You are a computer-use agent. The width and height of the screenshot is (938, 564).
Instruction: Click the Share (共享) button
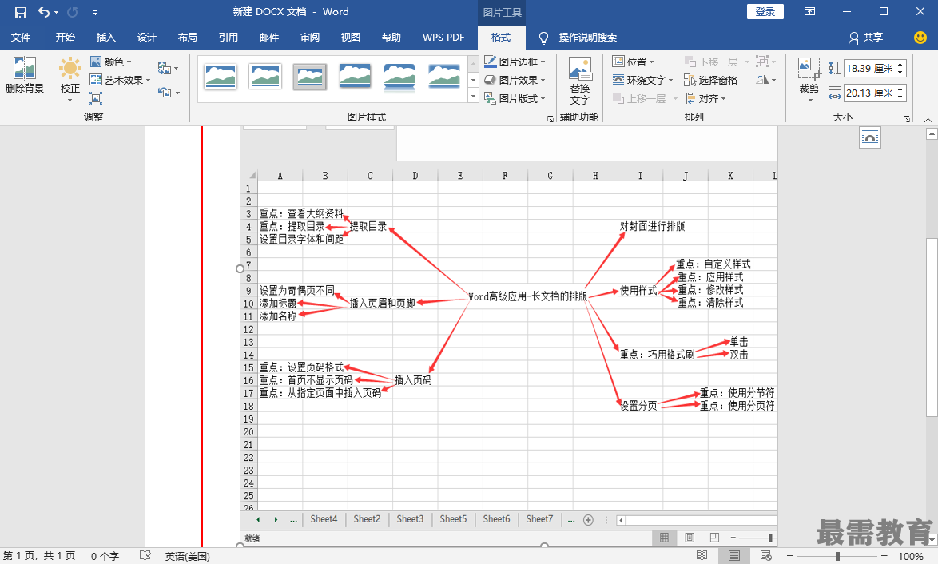click(865, 37)
